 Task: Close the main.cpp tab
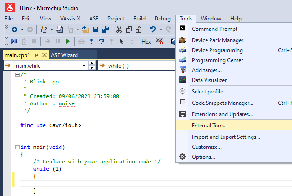(45, 55)
